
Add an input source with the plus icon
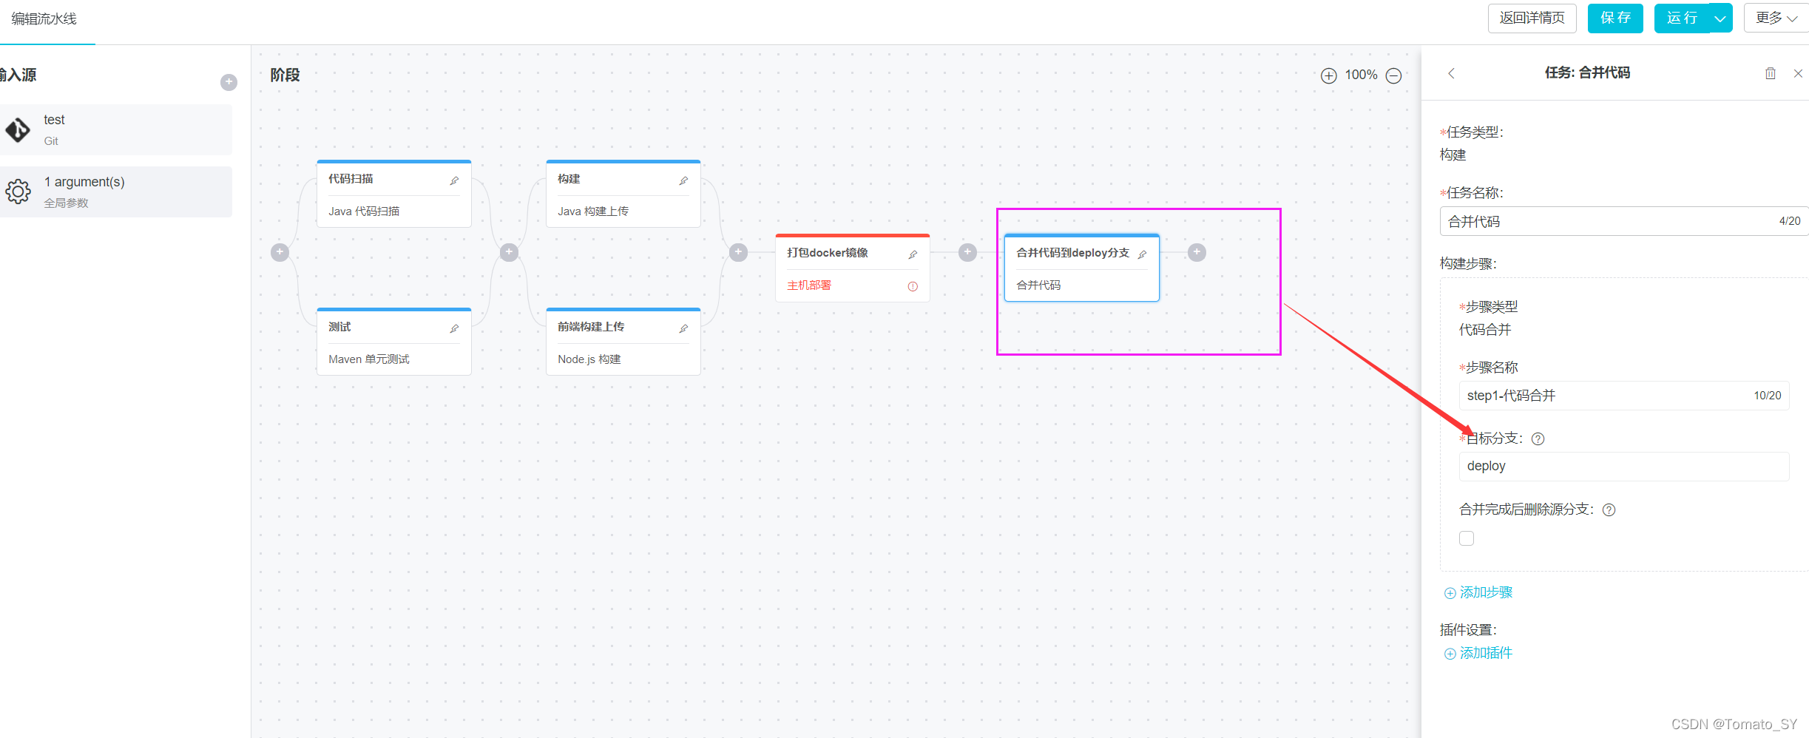229,82
